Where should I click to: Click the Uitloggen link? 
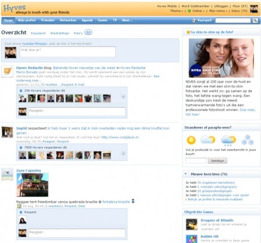coord(221,6)
